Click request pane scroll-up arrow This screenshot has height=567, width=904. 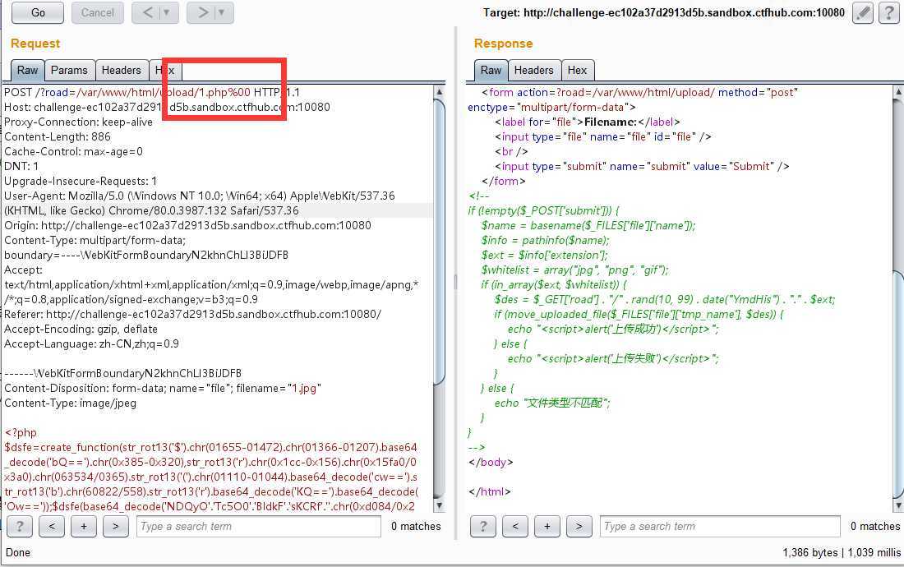pos(440,91)
